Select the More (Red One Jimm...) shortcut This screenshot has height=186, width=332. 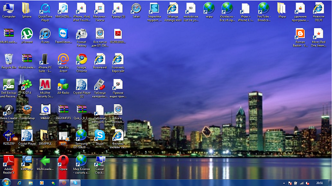pyautogui.click(x=318, y=37)
